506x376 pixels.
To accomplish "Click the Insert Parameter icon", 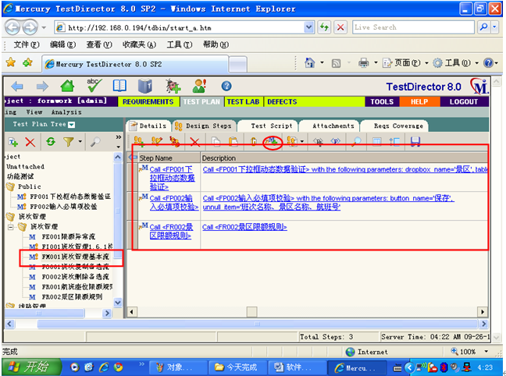I will point(319,141).
